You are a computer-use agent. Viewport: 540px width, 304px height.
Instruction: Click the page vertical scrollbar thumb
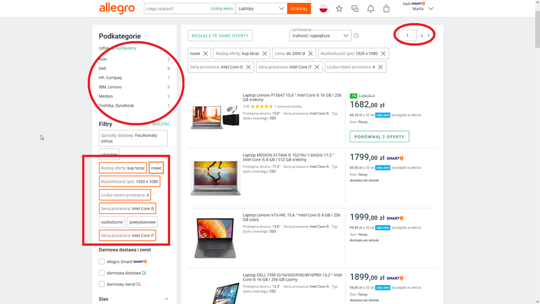(x=537, y=29)
